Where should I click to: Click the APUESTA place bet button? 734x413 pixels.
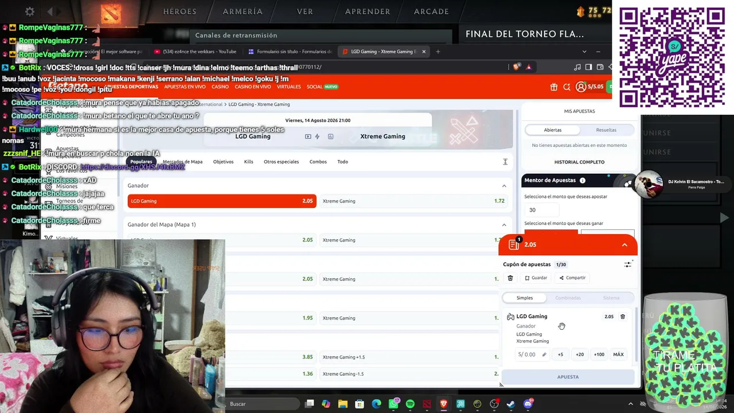(x=568, y=377)
